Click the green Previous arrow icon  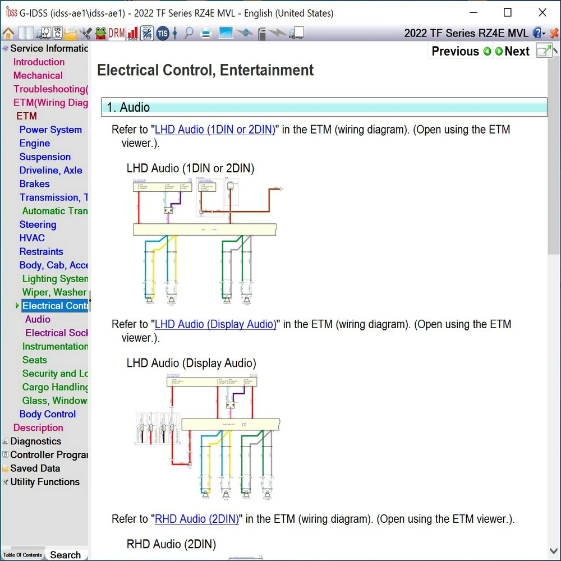click(487, 51)
